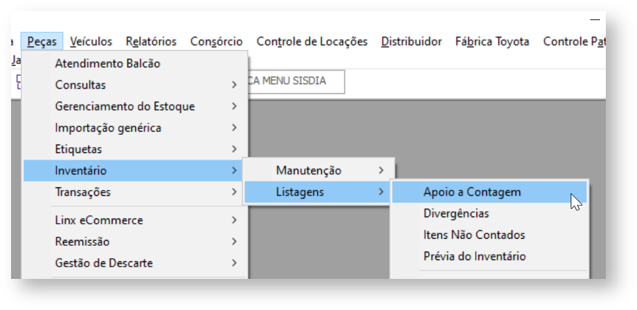Expand the Consultas submenu arrow
Screen dimensions: 637x310
(233, 85)
